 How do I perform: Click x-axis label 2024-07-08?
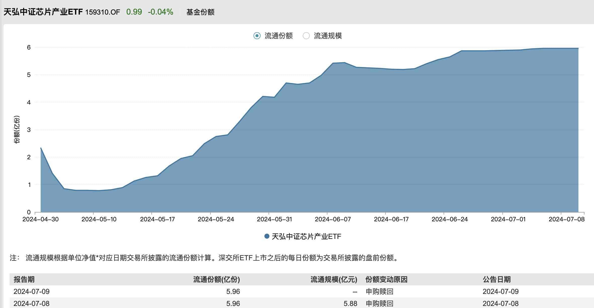(x=567, y=219)
